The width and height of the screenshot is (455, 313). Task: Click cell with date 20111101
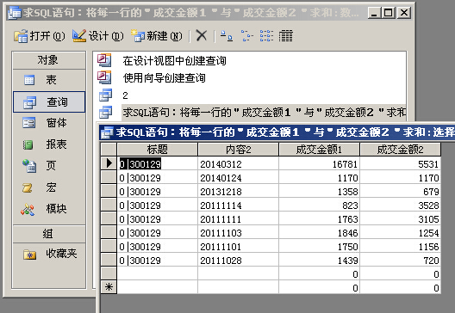pyautogui.click(x=238, y=247)
